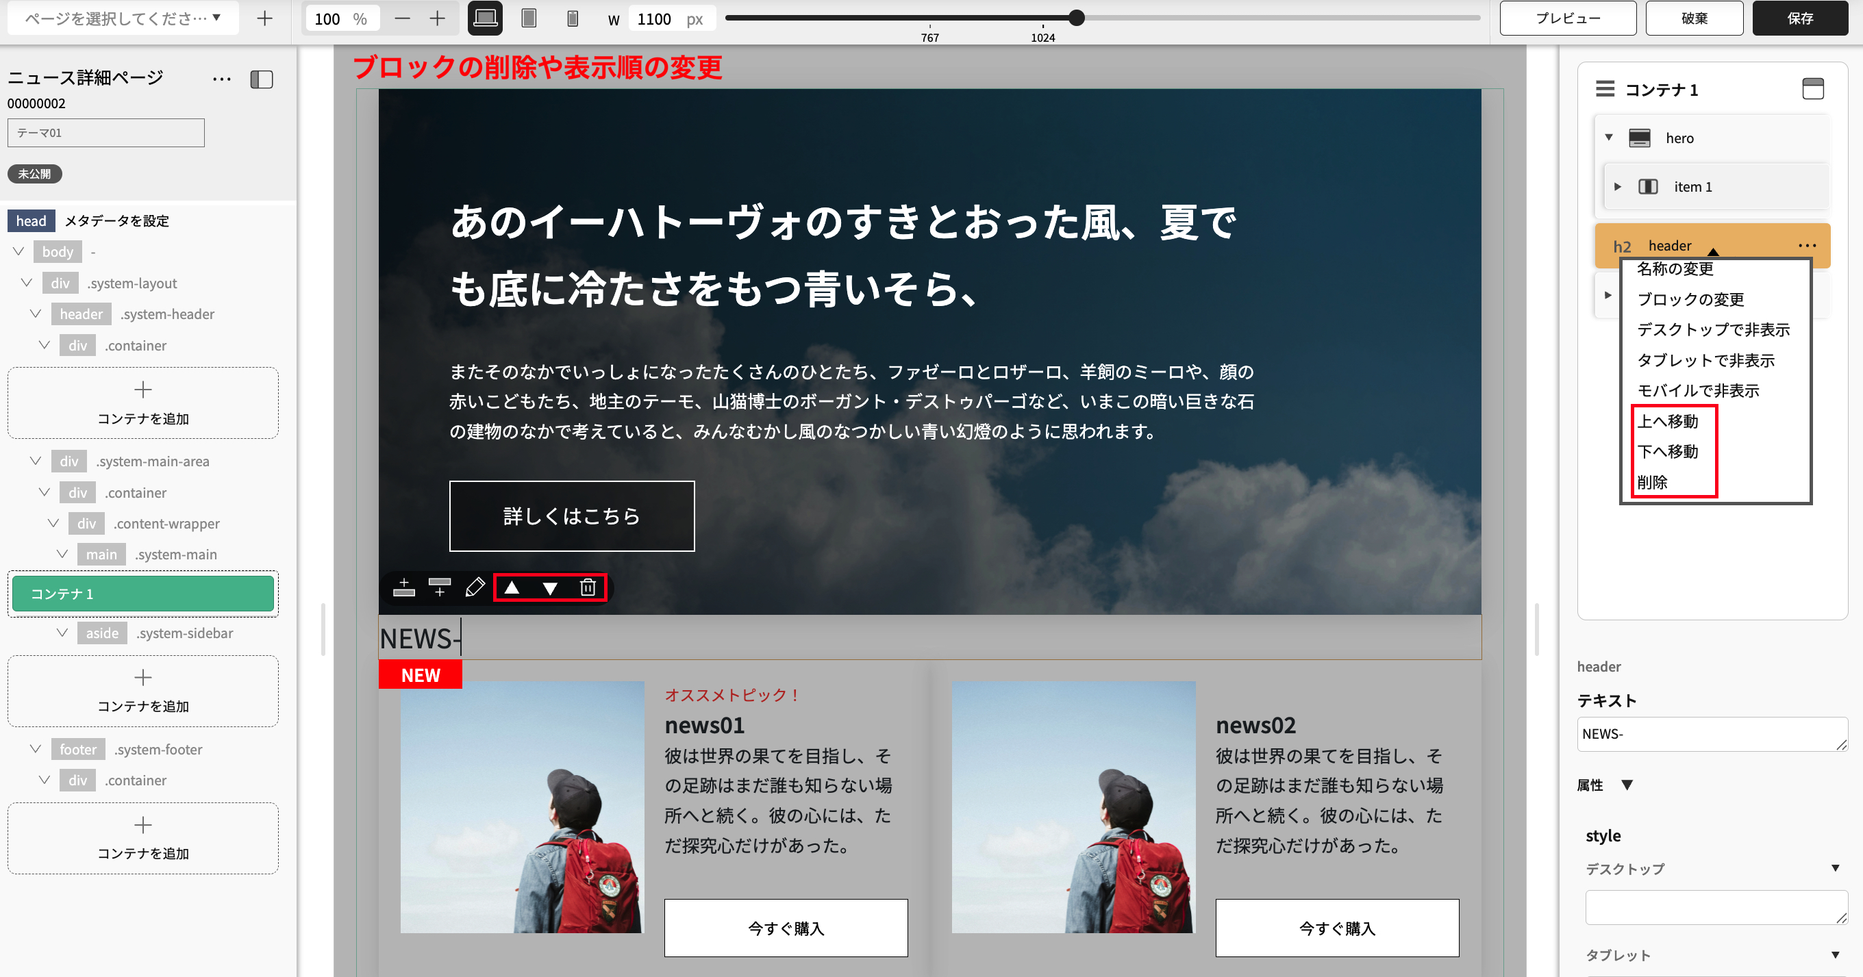Collapse the header .system-header node
The width and height of the screenshot is (1863, 977).
(36, 314)
